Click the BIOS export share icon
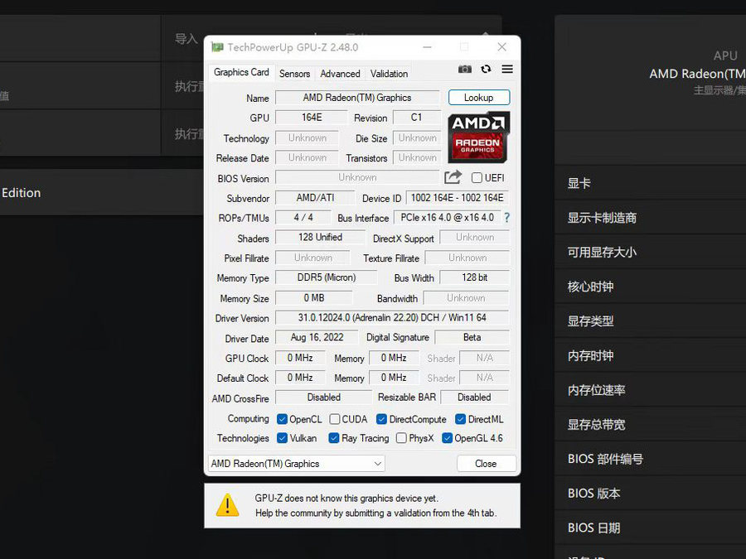The width and height of the screenshot is (746, 559). tap(453, 177)
